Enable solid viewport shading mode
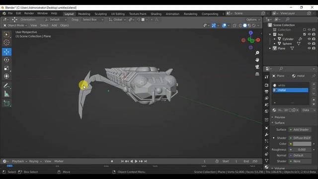 [x=245, y=25]
